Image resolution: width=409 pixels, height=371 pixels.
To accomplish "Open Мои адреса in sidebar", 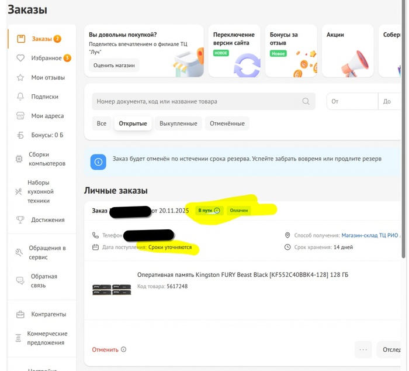I will [x=47, y=116].
